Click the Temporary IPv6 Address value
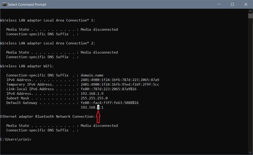This screenshot has height=155, width=253. click(x=120, y=84)
